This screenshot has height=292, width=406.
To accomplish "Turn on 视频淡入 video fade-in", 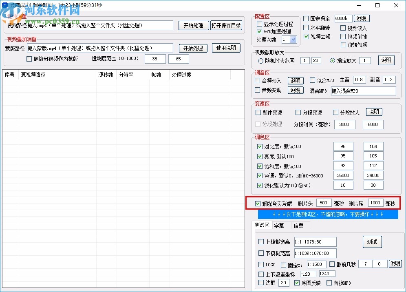I will [x=343, y=28].
